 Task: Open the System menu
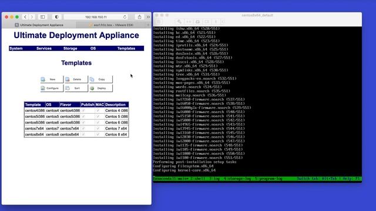(16, 48)
